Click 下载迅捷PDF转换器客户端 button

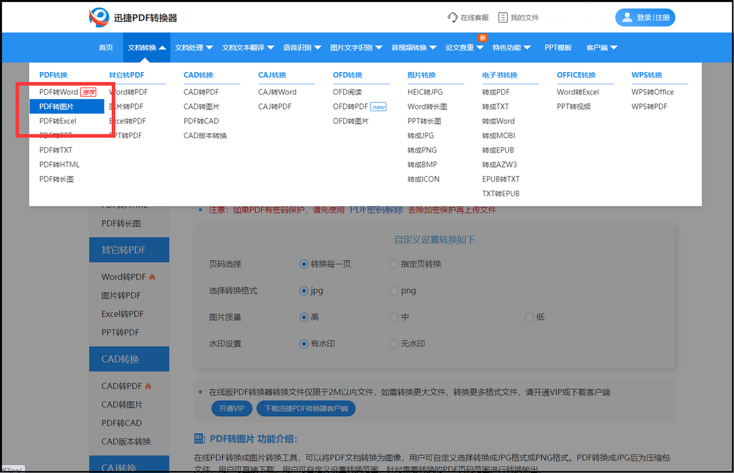(306, 408)
